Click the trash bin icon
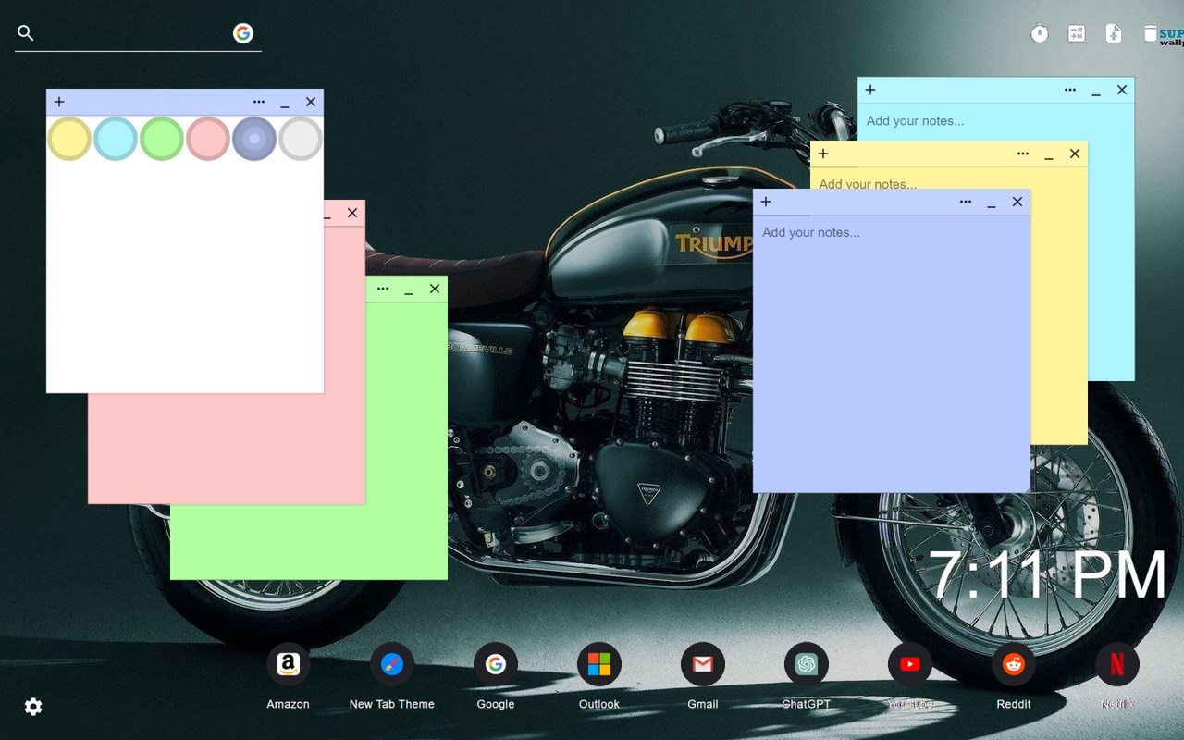This screenshot has height=740, width=1184. (x=1150, y=34)
